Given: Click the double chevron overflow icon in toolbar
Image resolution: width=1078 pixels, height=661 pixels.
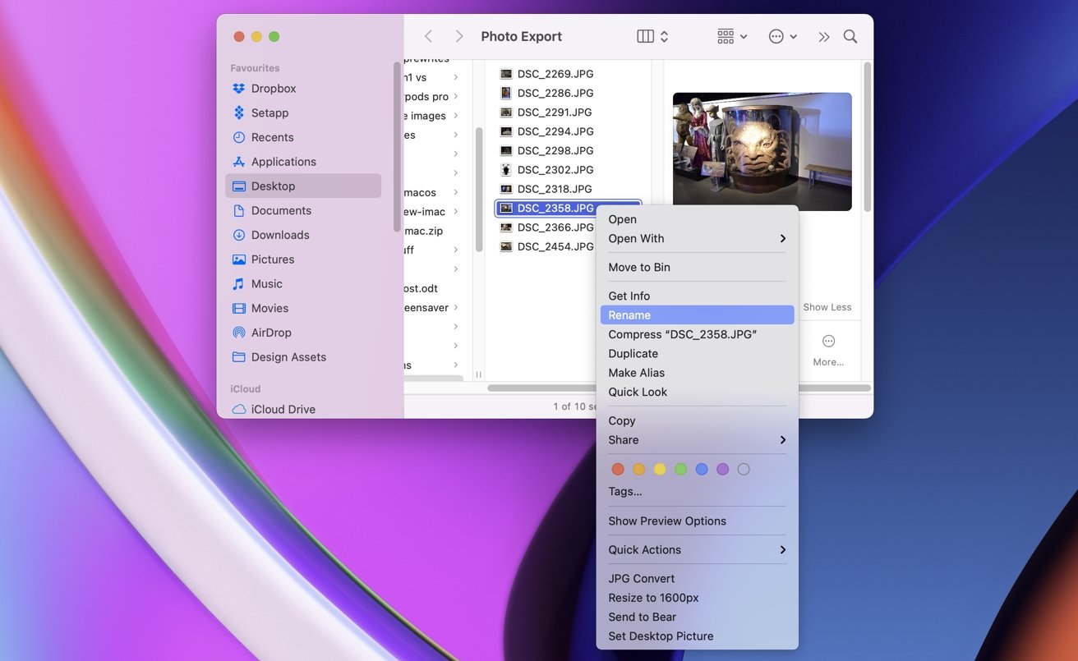Looking at the screenshot, I should pos(823,36).
